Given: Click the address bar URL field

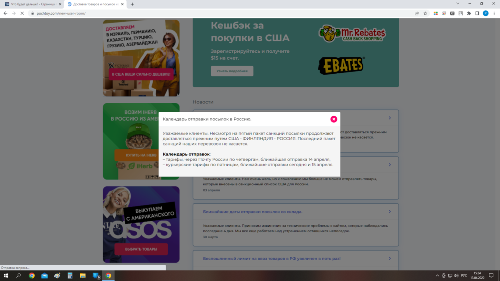Looking at the screenshot, I should 200,13.
